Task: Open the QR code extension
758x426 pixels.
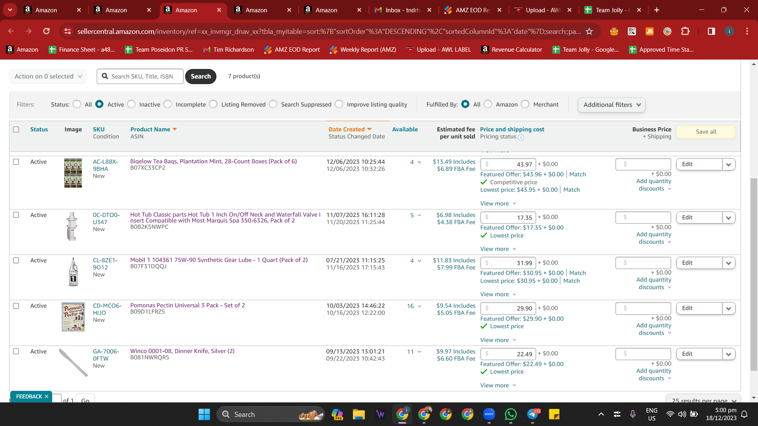Action: (x=632, y=31)
